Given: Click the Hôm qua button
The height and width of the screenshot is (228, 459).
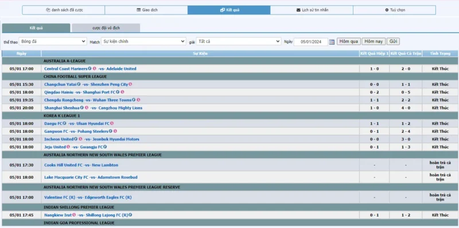Looking at the screenshot, I should pyautogui.click(x=349, y=41).
